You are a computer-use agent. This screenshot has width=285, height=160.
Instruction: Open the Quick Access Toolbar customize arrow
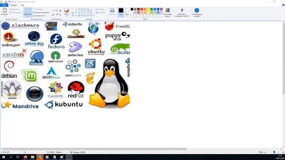(x=16, y=2)
